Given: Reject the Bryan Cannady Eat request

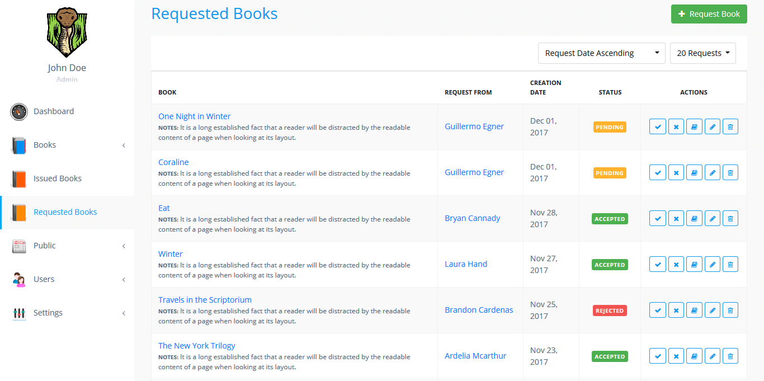Looking at the screenshot, I should pos(676,219).
